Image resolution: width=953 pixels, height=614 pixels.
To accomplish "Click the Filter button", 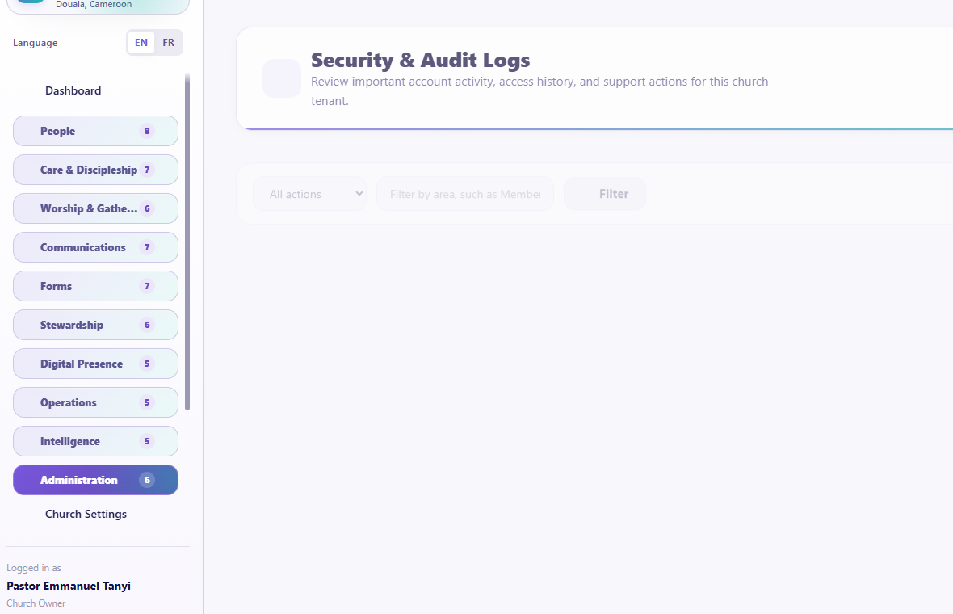I will [605, 194].
